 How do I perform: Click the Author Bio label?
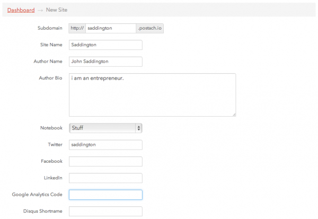50,78
